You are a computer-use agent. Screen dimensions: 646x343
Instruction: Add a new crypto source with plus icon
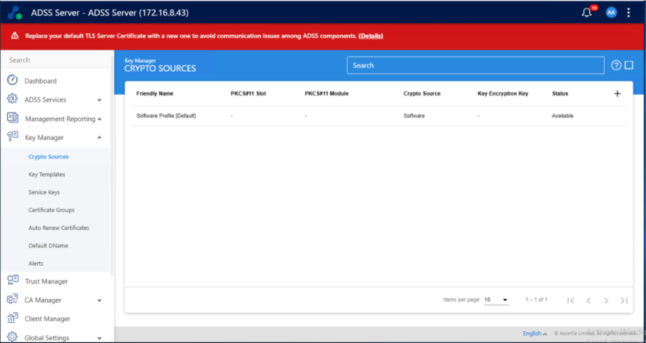pyautogui.click(x=617, y=94)
